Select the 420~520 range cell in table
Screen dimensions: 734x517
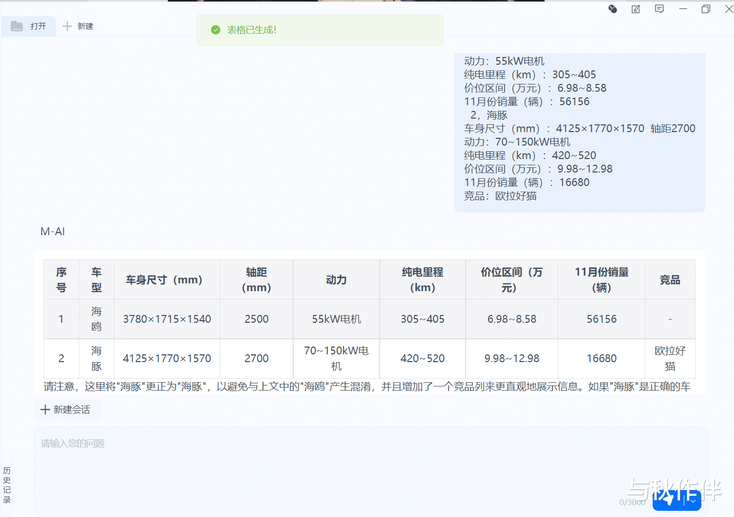(x=423, y=358)
